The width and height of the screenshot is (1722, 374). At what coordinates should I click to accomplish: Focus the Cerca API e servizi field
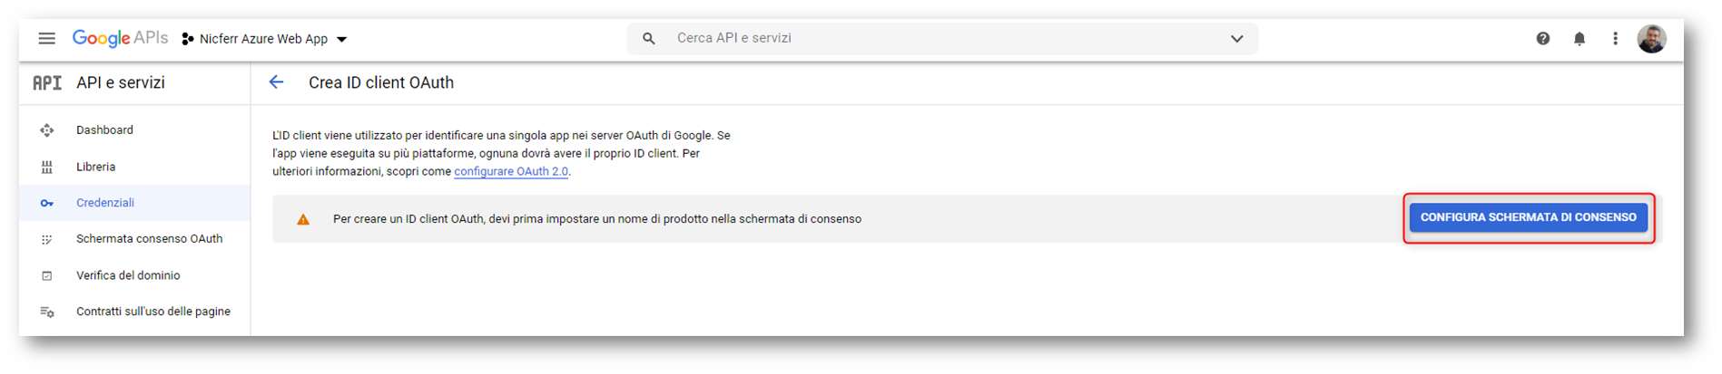coord(944,38)
